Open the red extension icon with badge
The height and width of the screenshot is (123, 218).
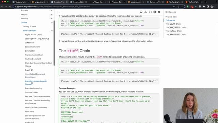(x=192, y=7)
